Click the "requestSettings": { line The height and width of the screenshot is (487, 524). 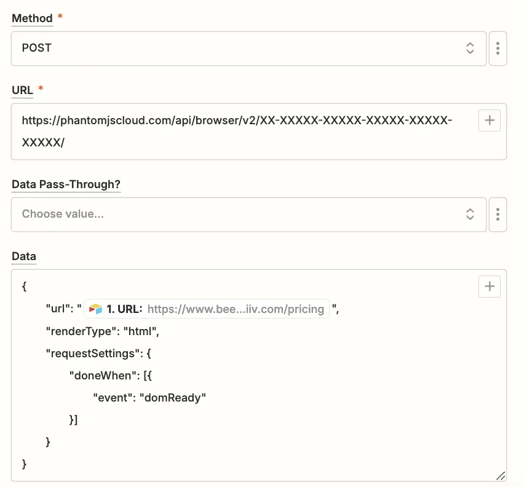pos(98,354)
